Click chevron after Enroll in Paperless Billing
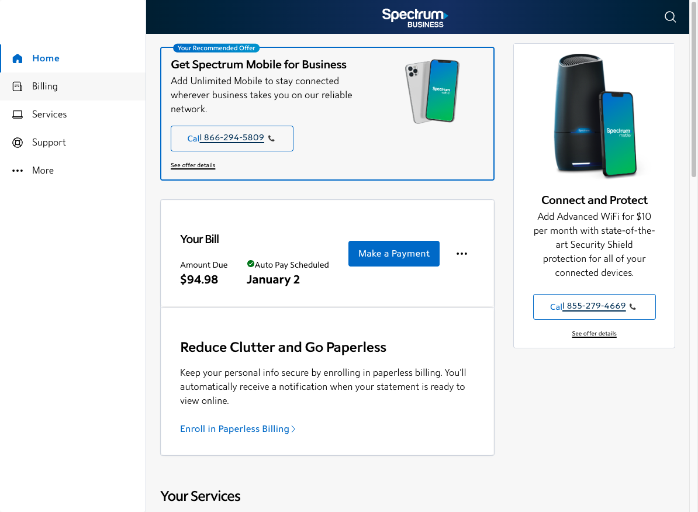This screenshot has width=698, height=512. pos(293,429)
